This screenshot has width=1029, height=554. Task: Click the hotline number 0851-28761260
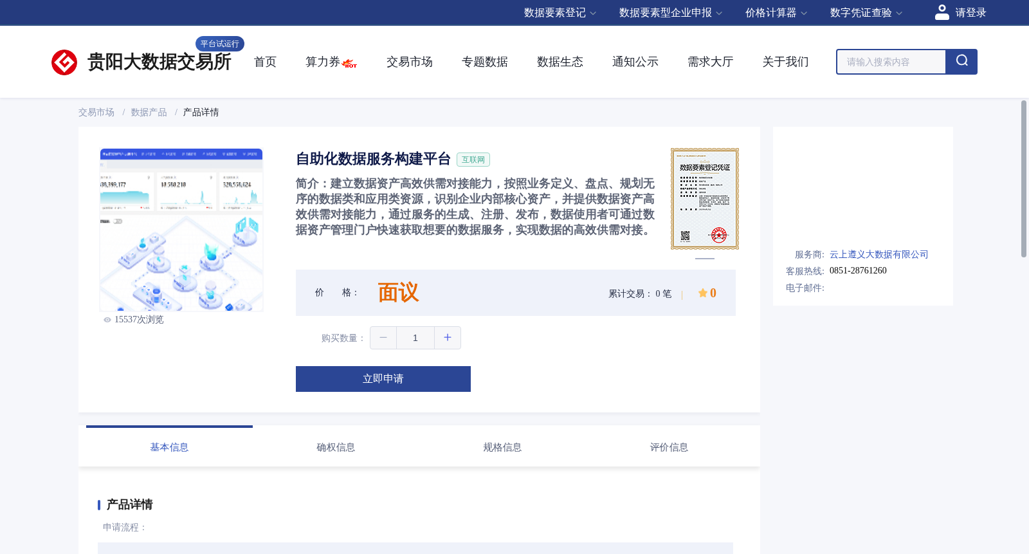pyautogui.click(x=858, y=271)
